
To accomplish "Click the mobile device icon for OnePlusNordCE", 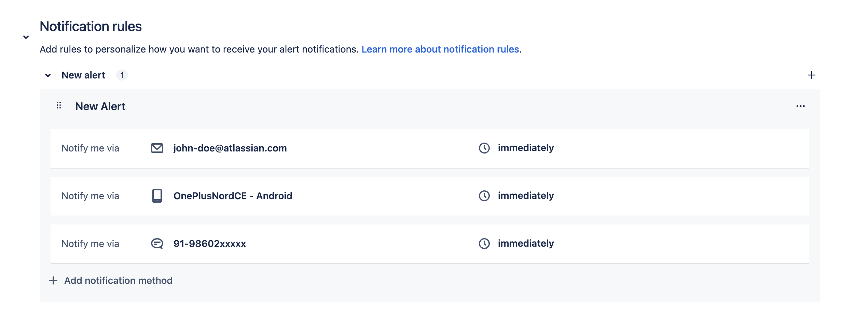I will pyautogui.click(x=157, y=196).
